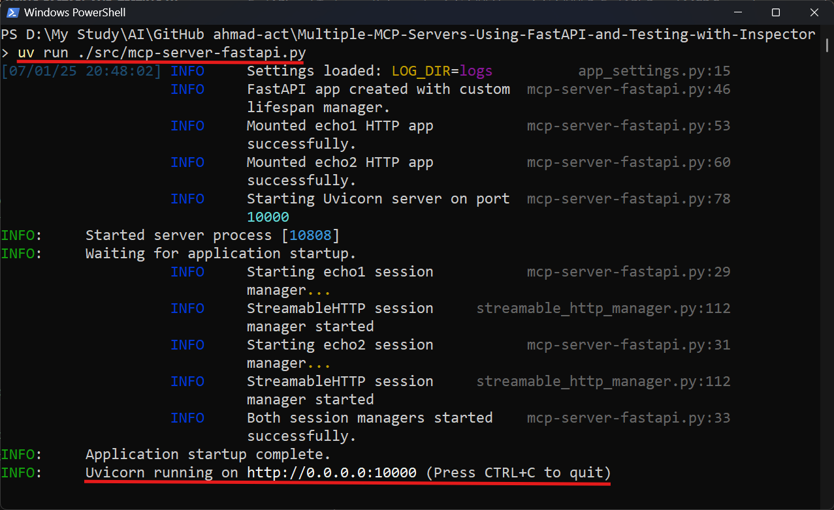Click the mcp-server-fastapi.py:53 source reference
The height and width of the screenshot is (510, 834).
629,125
